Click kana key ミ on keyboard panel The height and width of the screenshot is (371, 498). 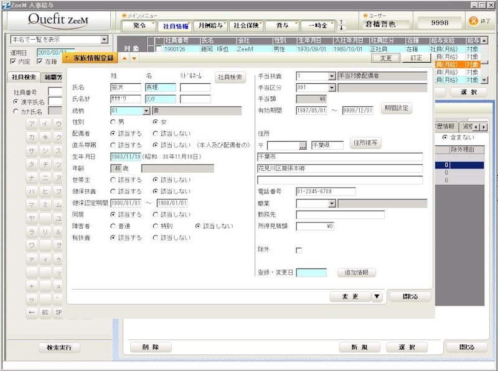45,205
